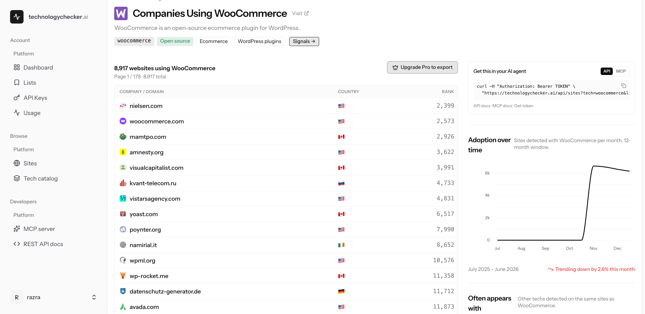
Task: Open the MCP docs link
Action: (502, 106)
